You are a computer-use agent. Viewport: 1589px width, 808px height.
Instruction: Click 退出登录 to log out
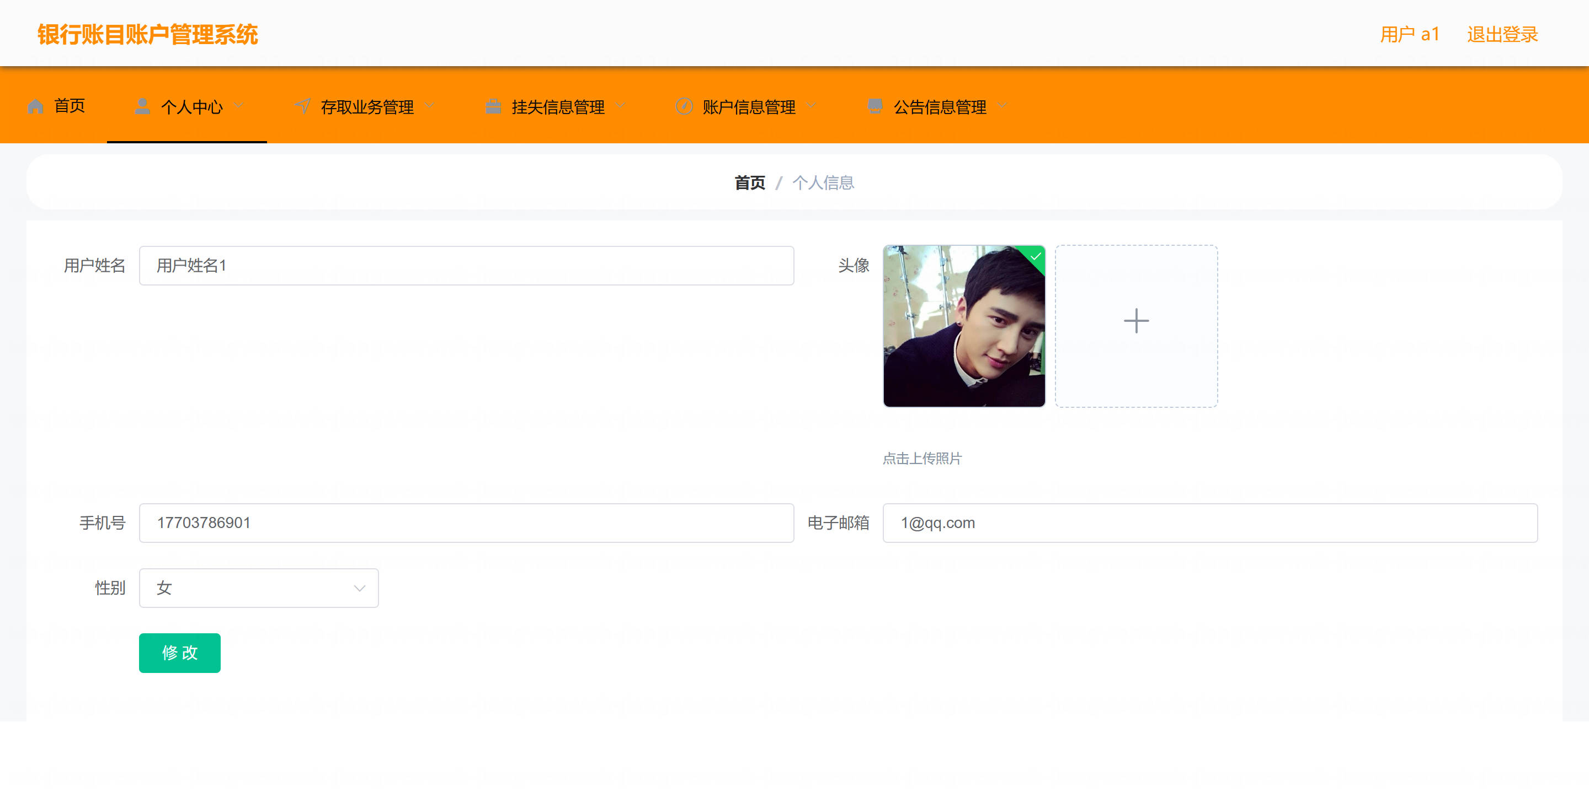[x=1502, y=35]
